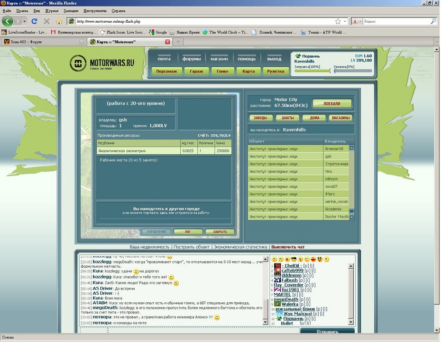Show the ШАХТЫ object list
441x342 pixels.
tap(288, 118)
